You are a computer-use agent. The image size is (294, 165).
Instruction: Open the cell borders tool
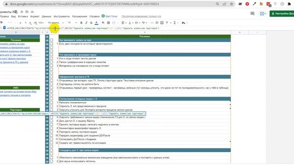(x=108, y=22)
